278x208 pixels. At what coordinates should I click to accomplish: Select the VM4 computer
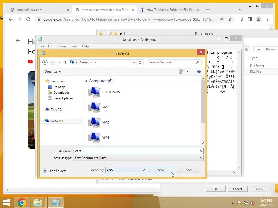(x=99, y=138)
